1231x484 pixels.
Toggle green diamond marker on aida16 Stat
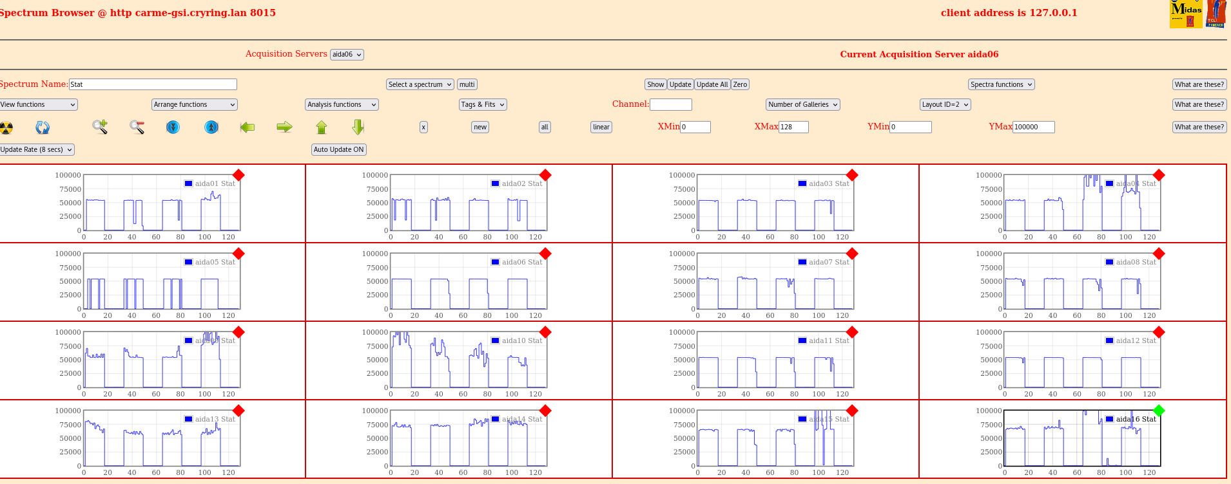coord(1159,411)
